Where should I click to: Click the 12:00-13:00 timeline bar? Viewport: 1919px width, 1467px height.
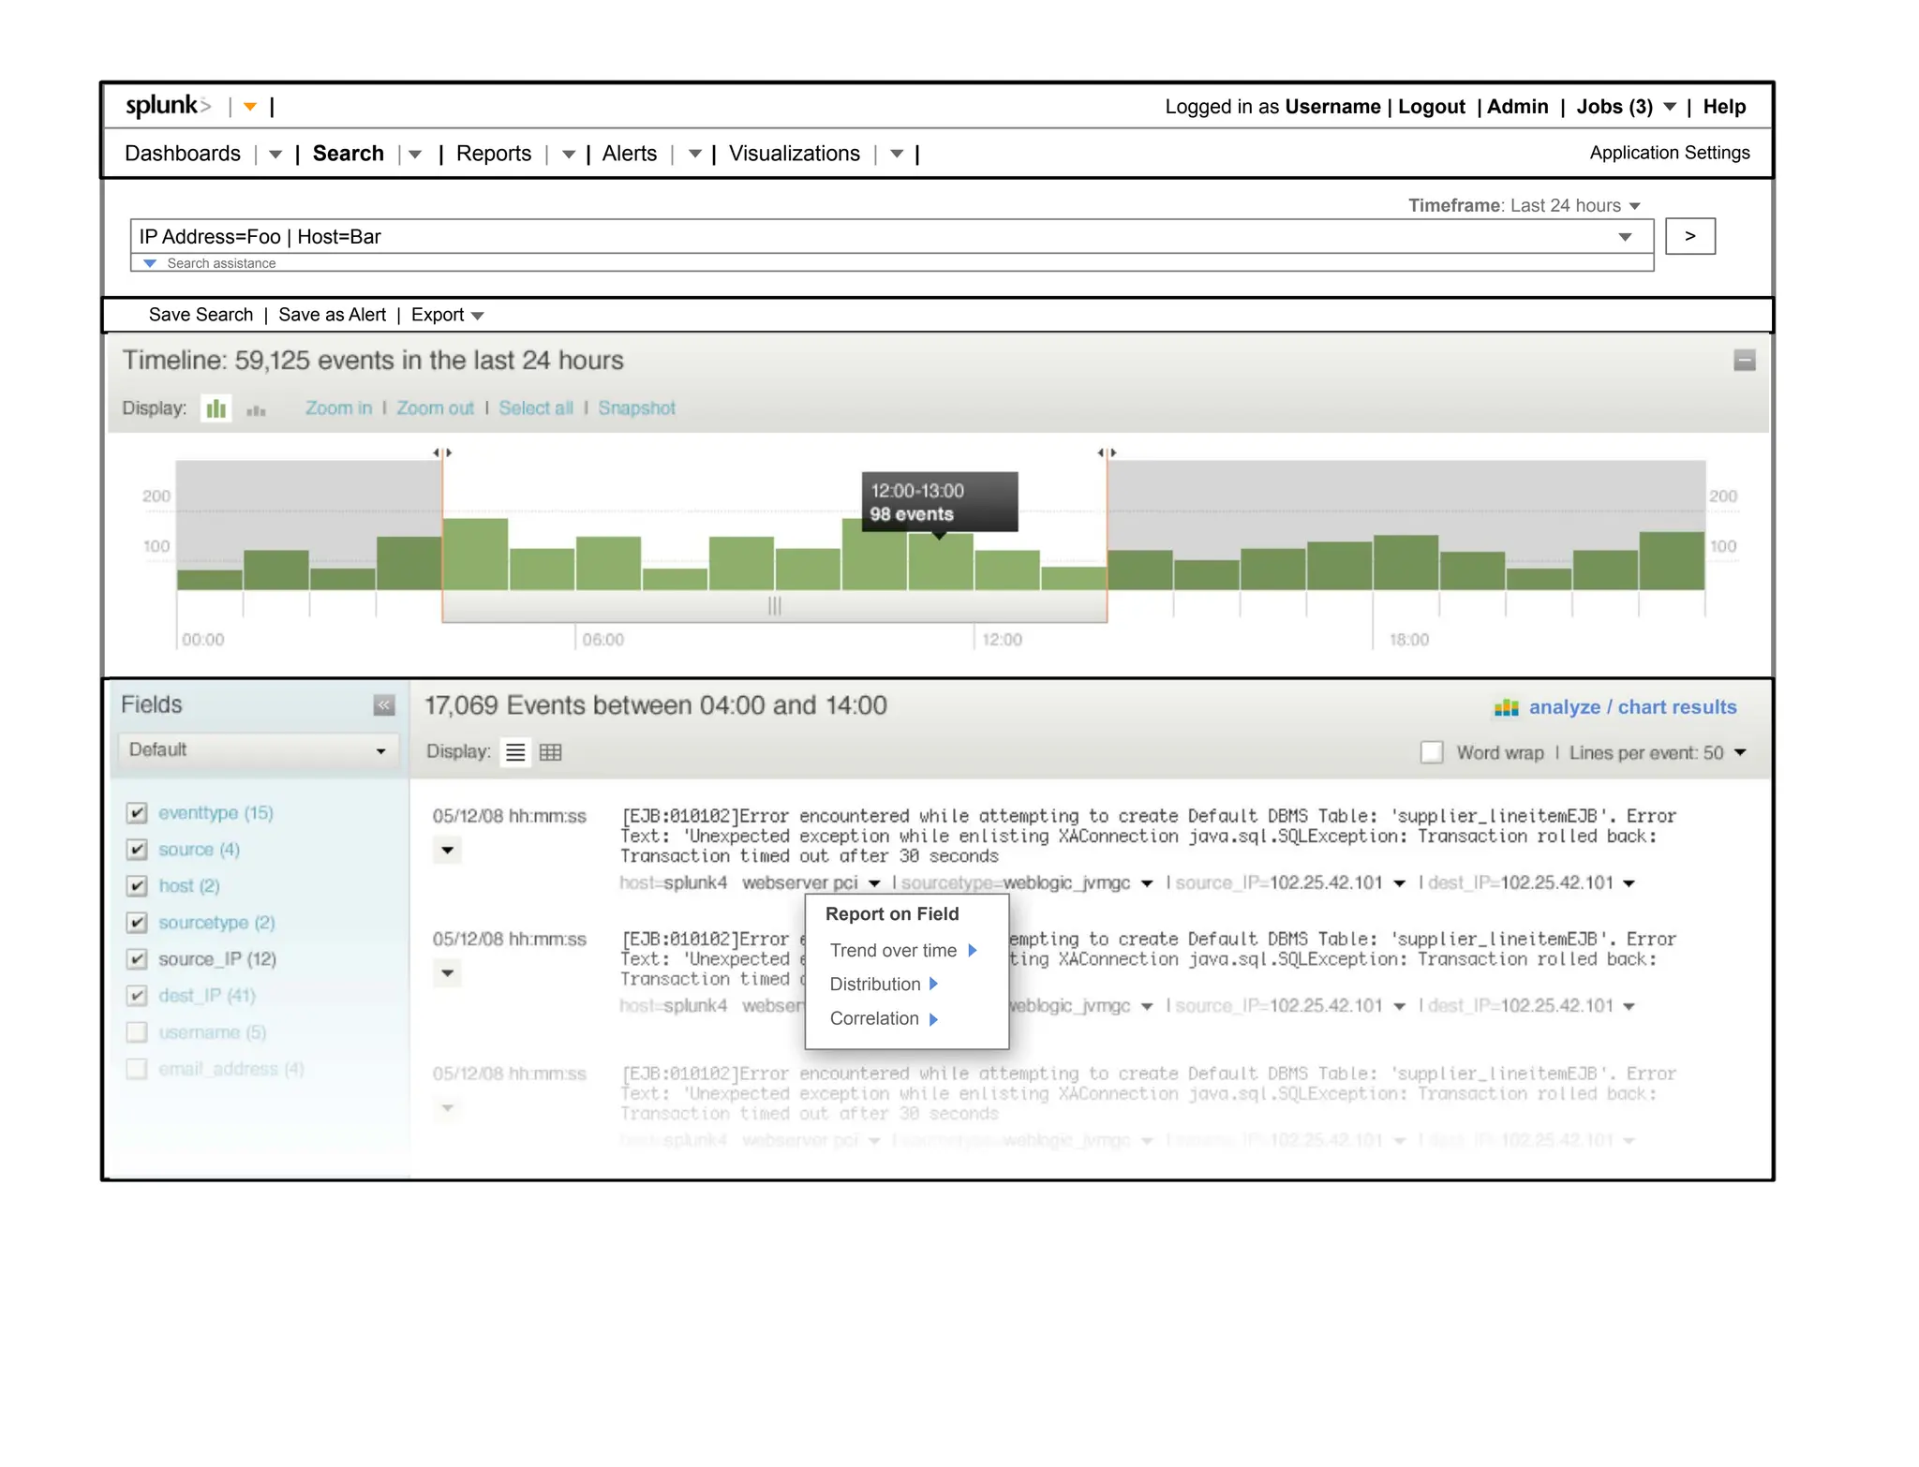tap(941, 562)
